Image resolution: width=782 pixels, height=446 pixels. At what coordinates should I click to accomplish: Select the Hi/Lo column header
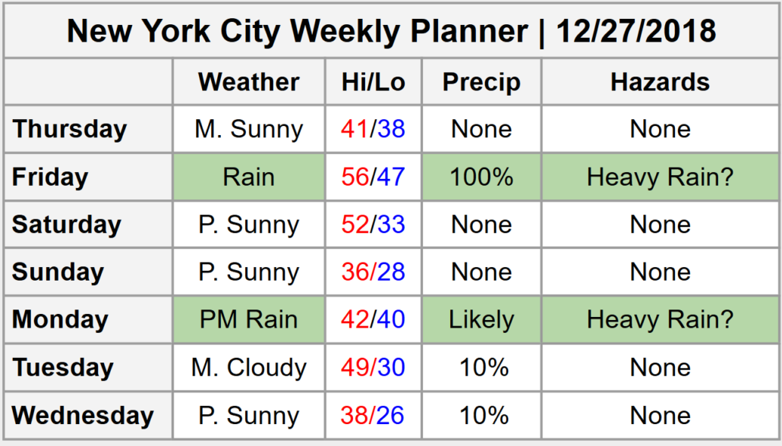click(x=373, y=82)
